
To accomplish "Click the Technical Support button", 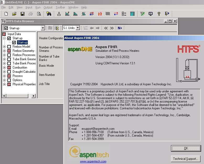I will [186, 159].
